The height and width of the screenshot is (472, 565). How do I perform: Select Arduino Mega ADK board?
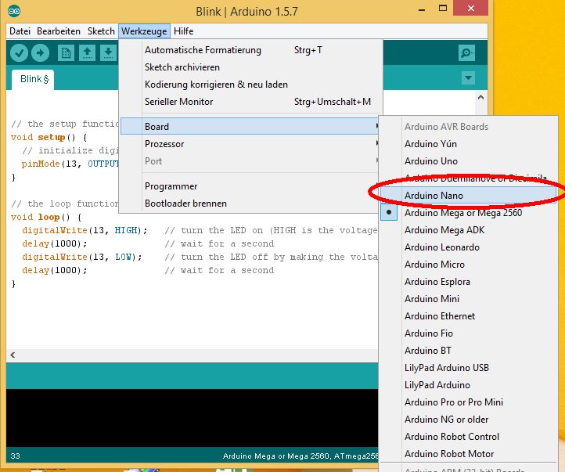tap(469, 230)
